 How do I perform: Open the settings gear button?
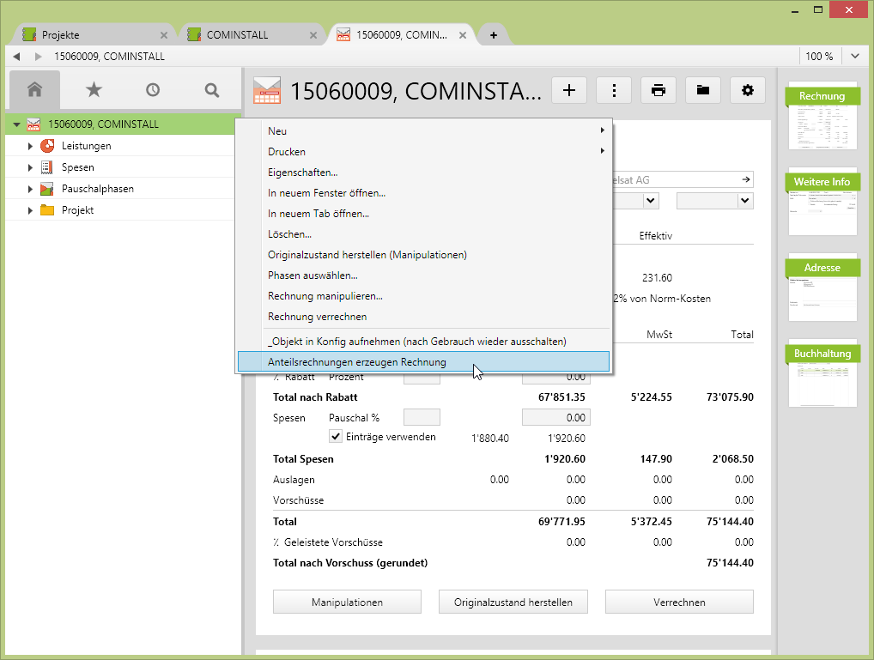[x=748, y=90]
